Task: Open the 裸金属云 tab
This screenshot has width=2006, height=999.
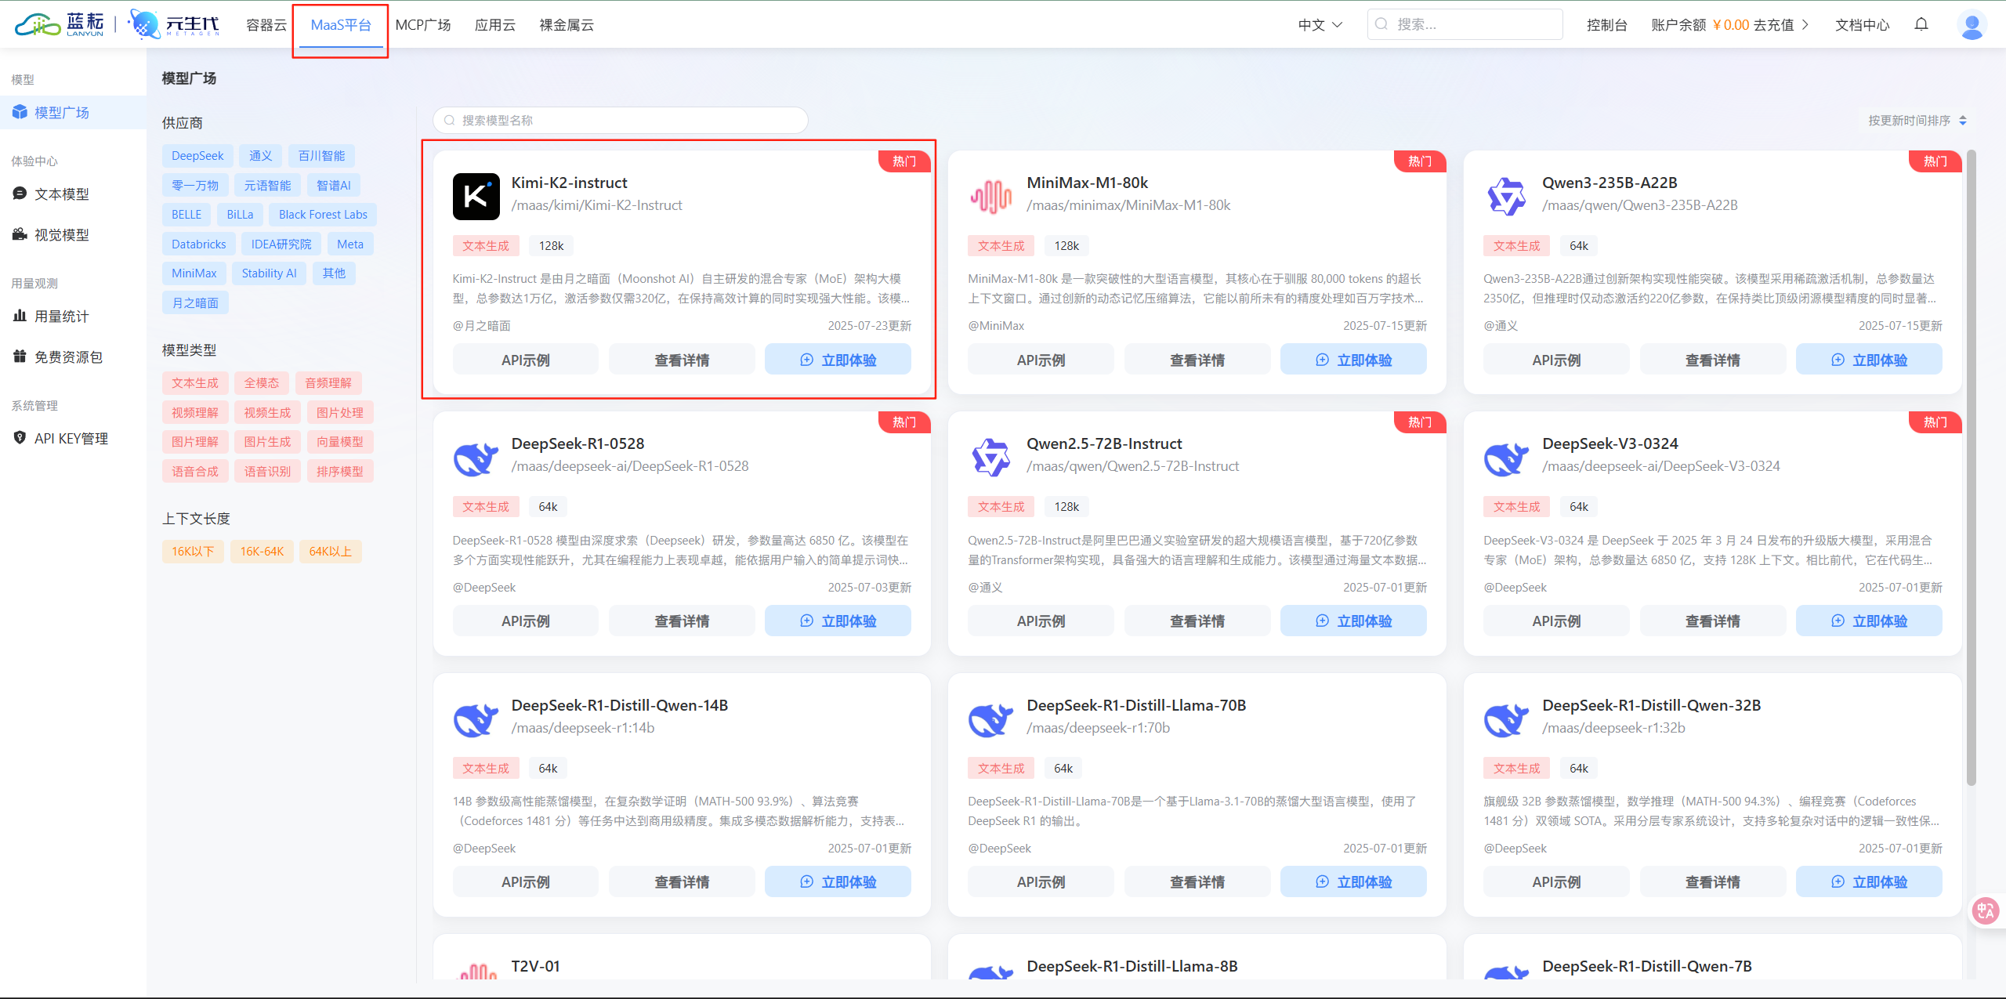Action: tap(567, 24)
